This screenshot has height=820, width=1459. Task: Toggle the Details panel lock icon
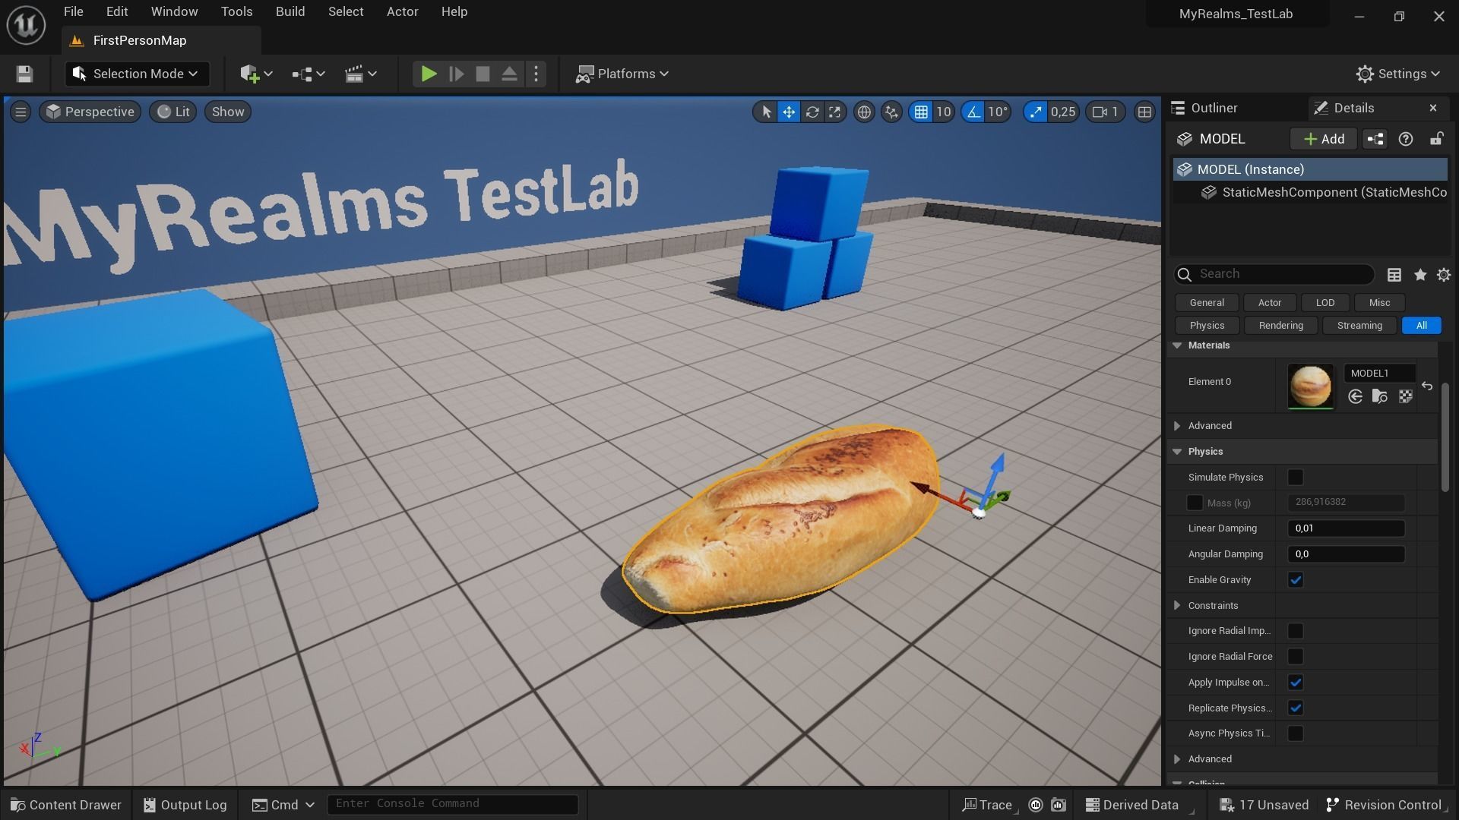pyautogui.click(x=1436, y=139)
